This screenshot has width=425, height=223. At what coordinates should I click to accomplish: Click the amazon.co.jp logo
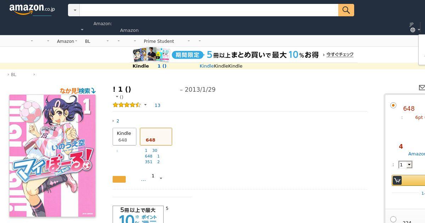(32, 10)
